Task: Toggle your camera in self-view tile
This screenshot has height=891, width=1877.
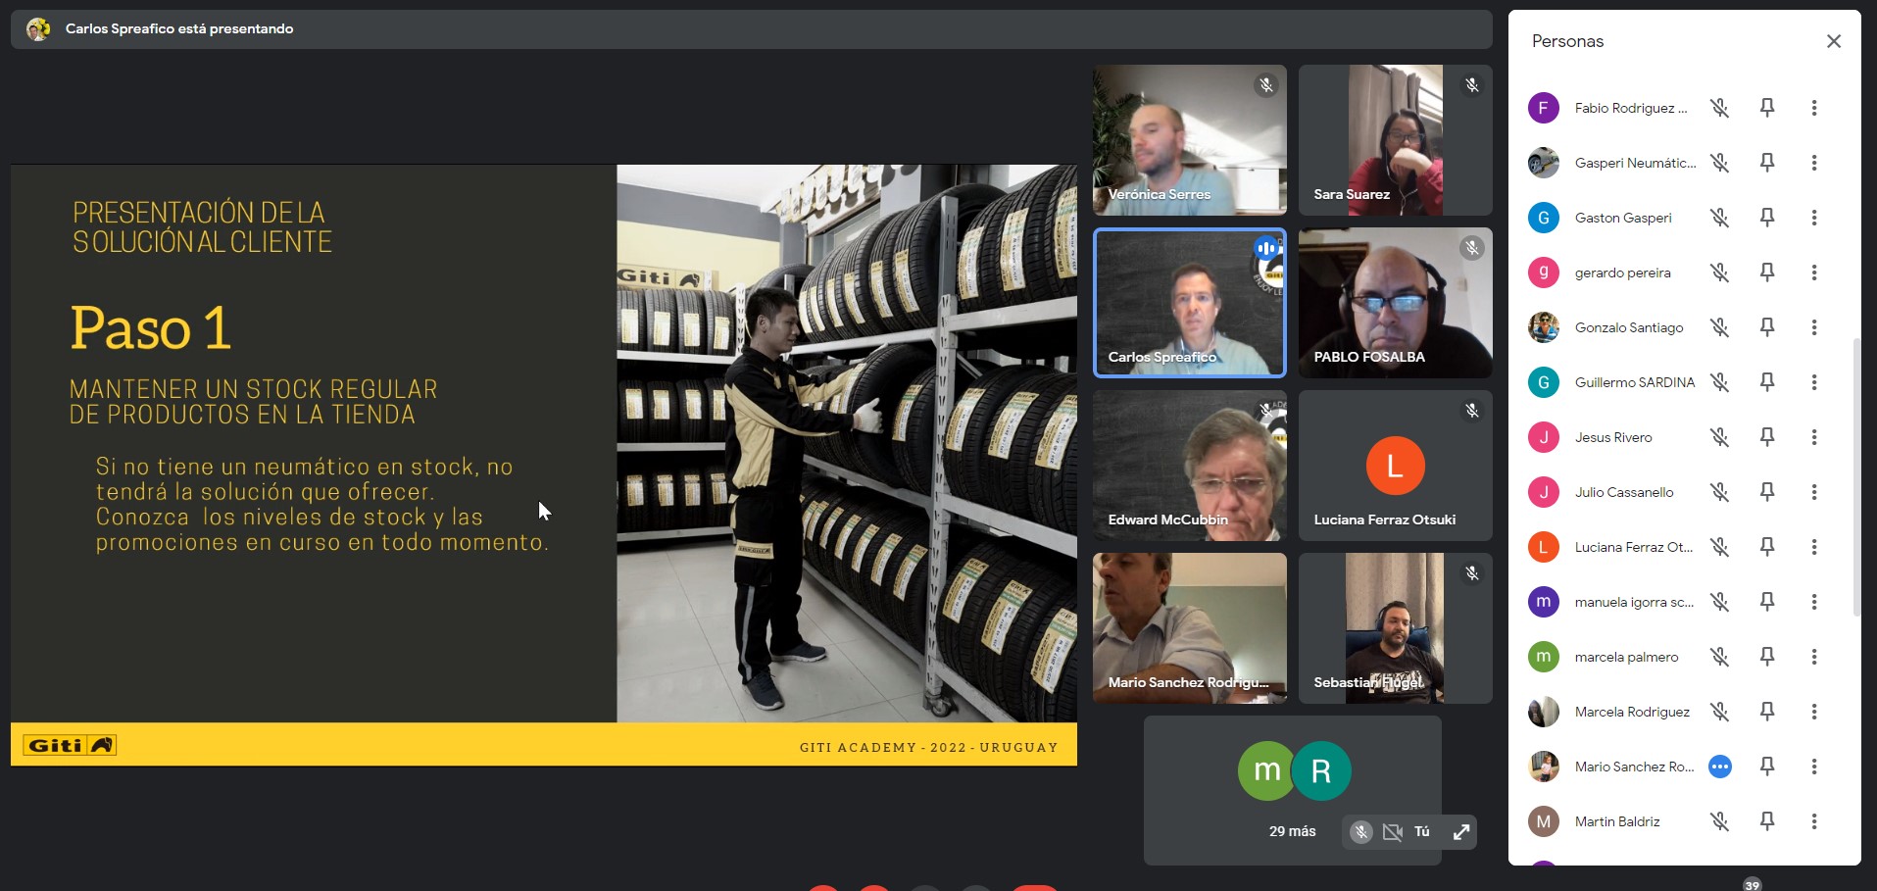Action: tap(1392, 831)
